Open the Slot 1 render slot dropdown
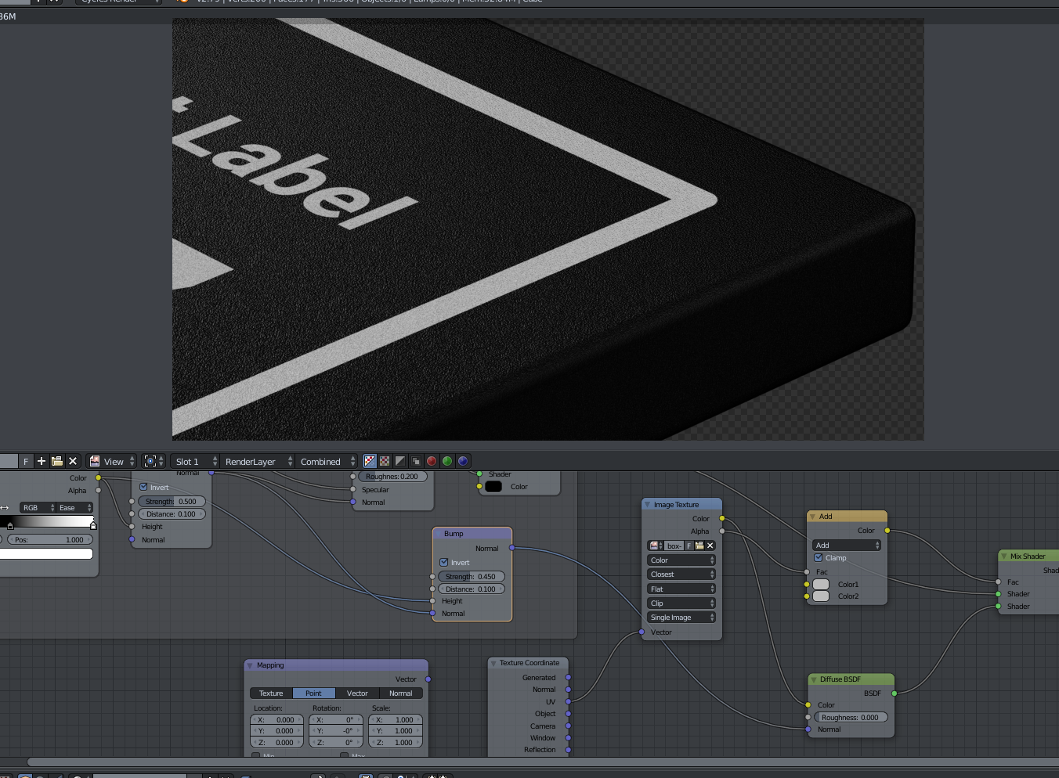 tap(195, 461)
